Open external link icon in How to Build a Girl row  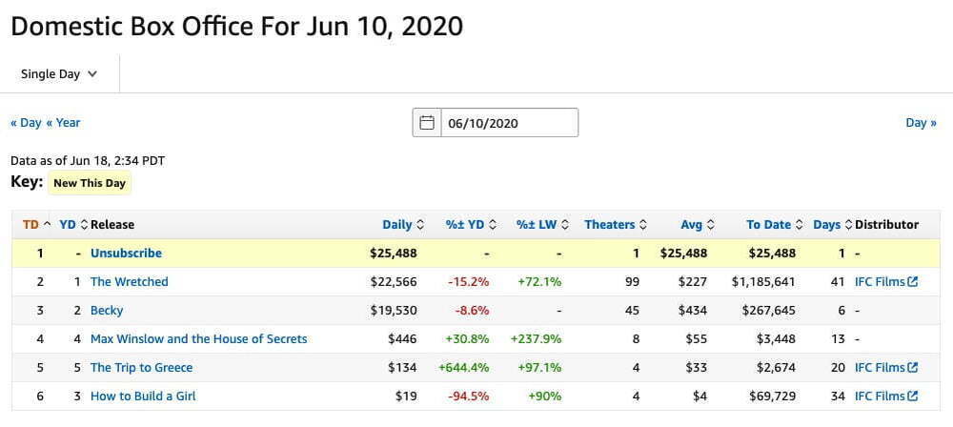pyautogui.click(x=913, y=396)
